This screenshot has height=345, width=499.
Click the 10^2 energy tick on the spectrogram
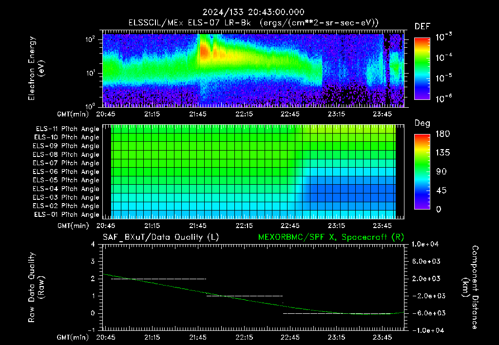90,39
